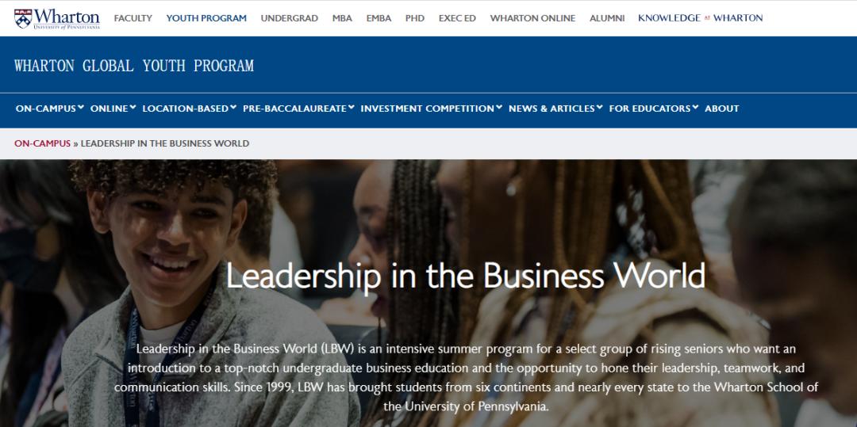Open the News & Articles chevron

click(x=600, y=108)
